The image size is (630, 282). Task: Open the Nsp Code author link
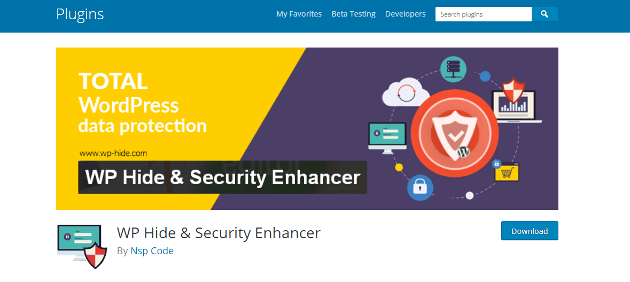tap(152, 251)
